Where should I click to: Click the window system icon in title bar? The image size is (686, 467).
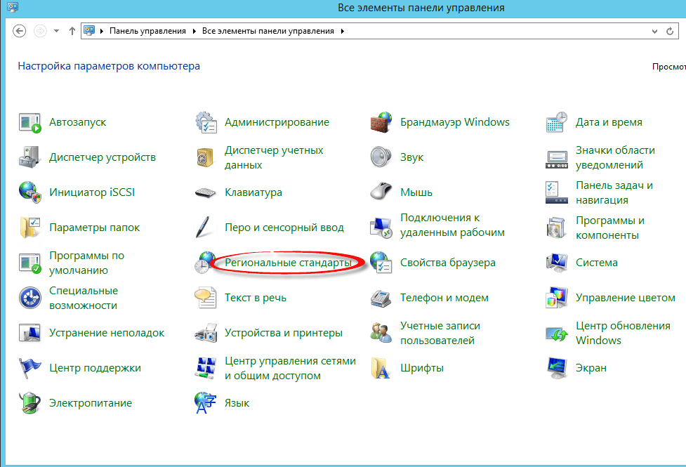12,8
